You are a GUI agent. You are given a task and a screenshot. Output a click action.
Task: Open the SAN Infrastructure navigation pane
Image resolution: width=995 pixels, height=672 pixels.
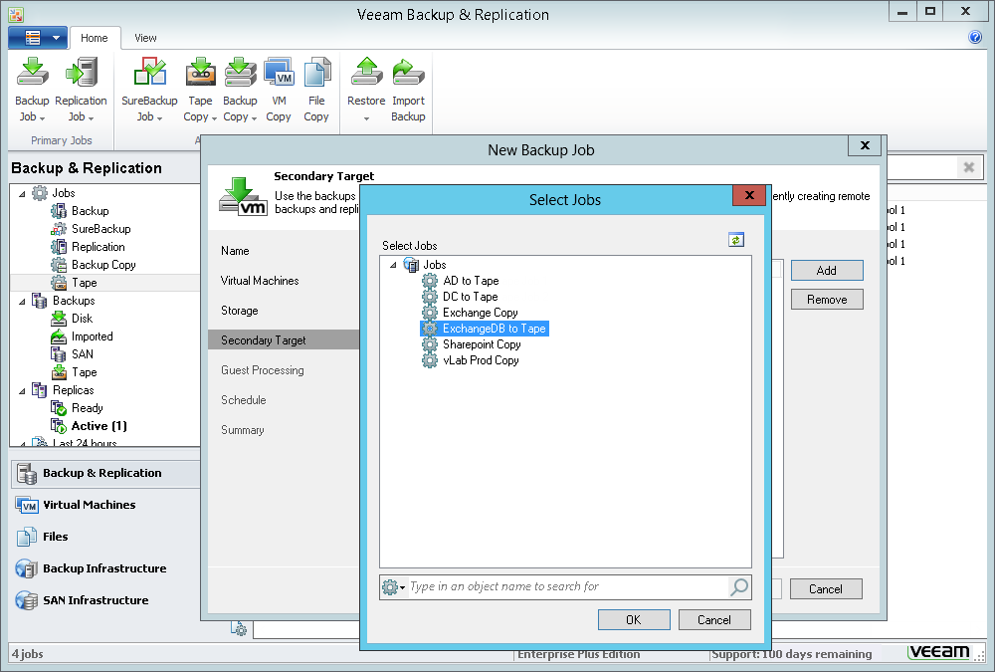tap(105, 600)
